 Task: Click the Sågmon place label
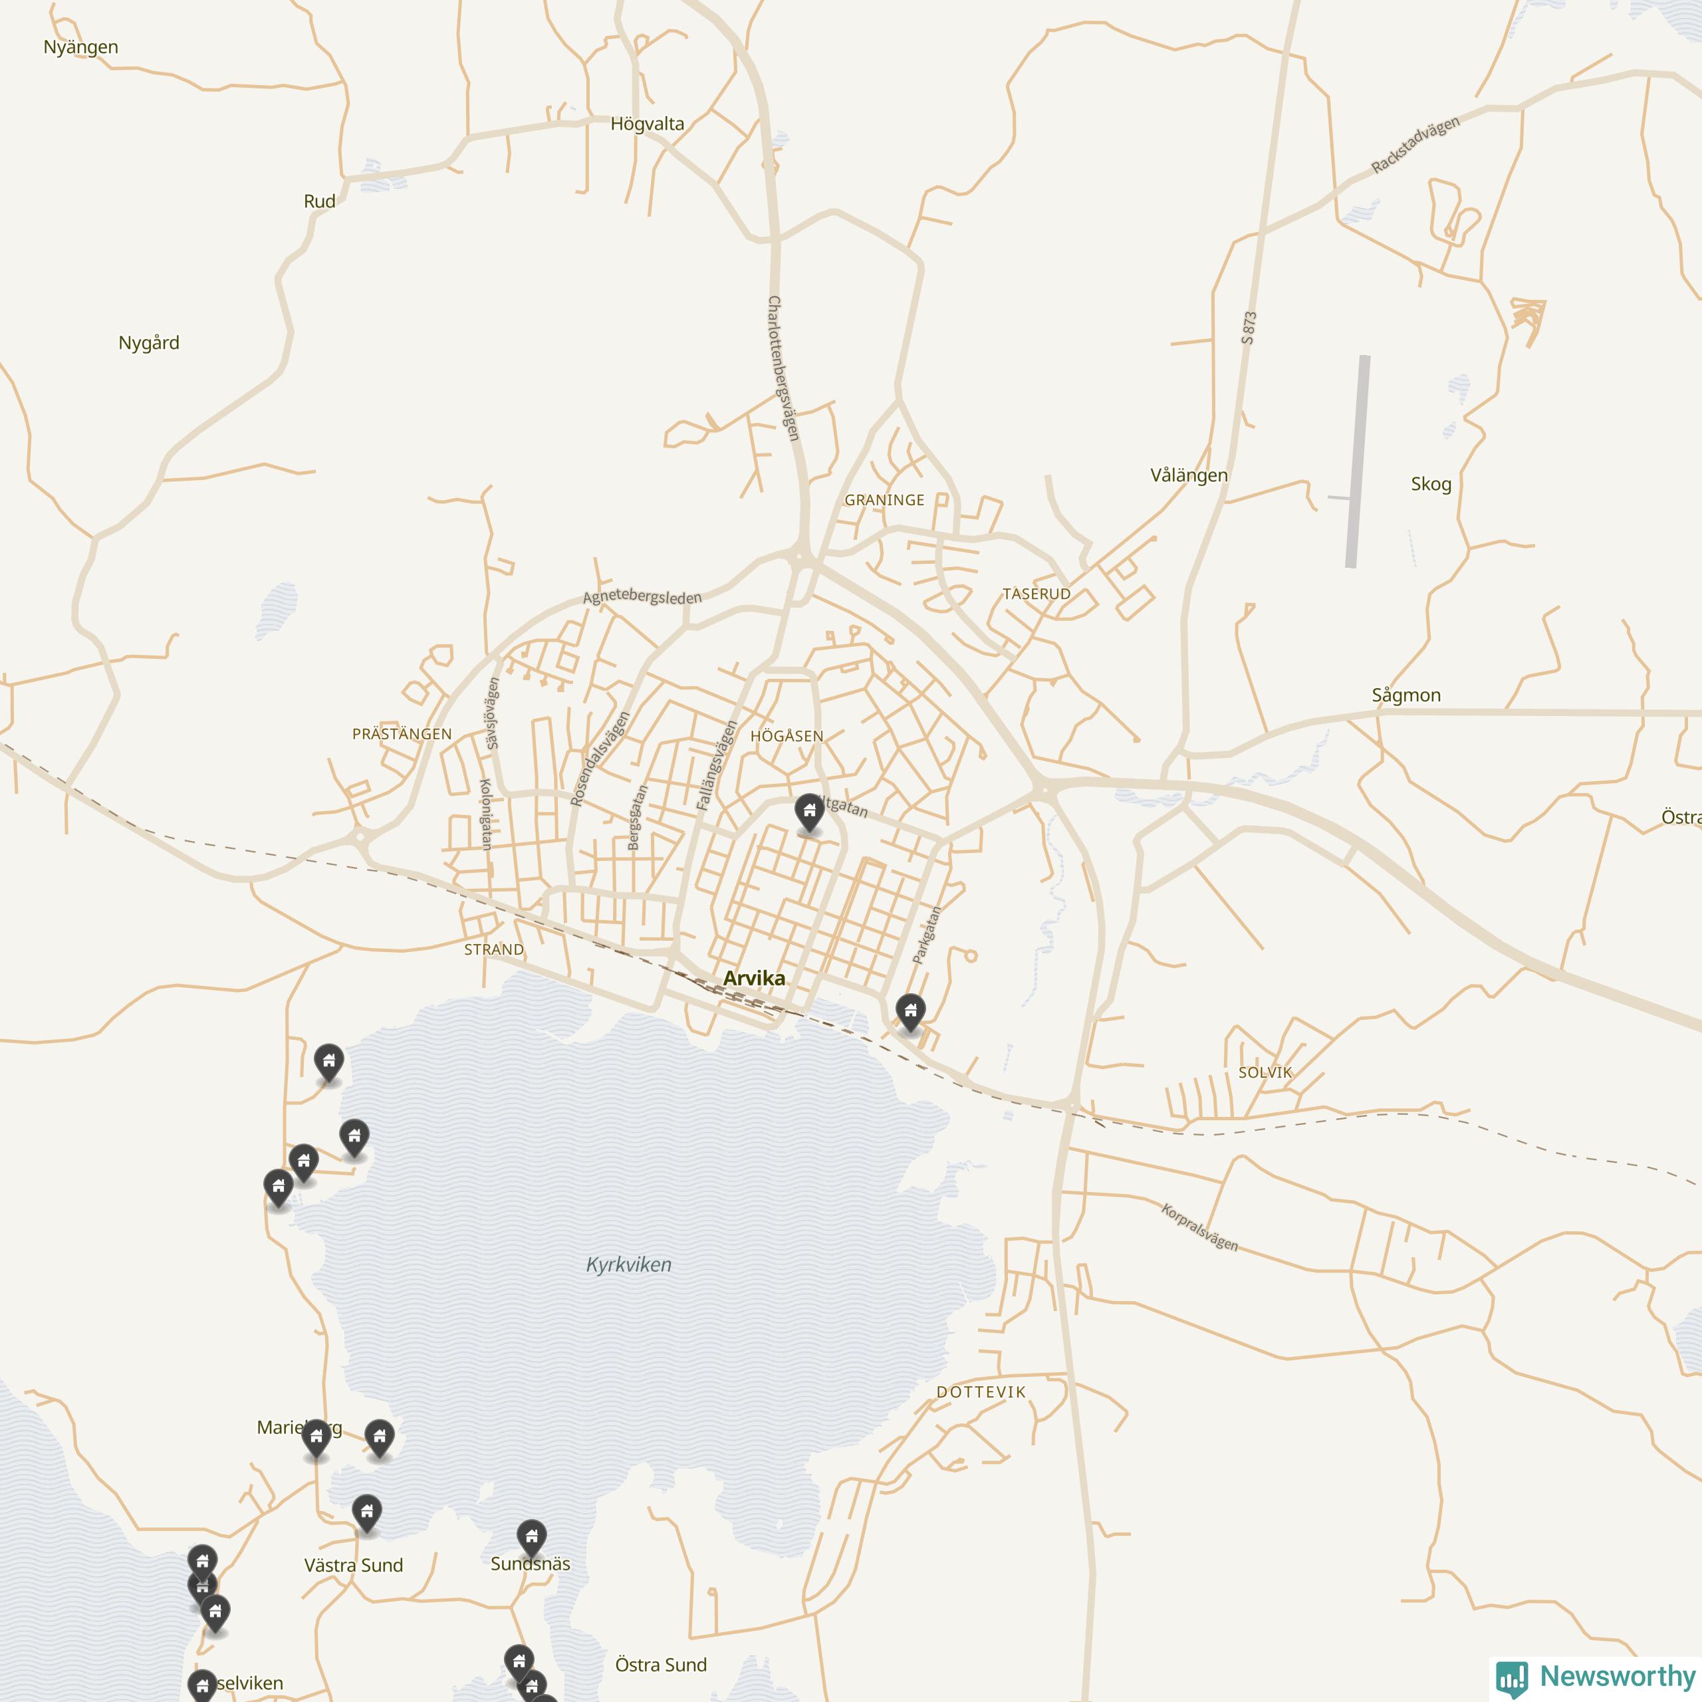pyautogui.click(x=1406, y=695)
